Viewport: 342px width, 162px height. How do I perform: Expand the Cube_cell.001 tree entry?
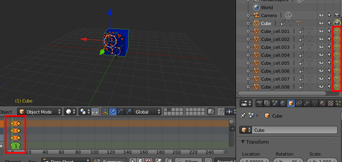point(248,31)
